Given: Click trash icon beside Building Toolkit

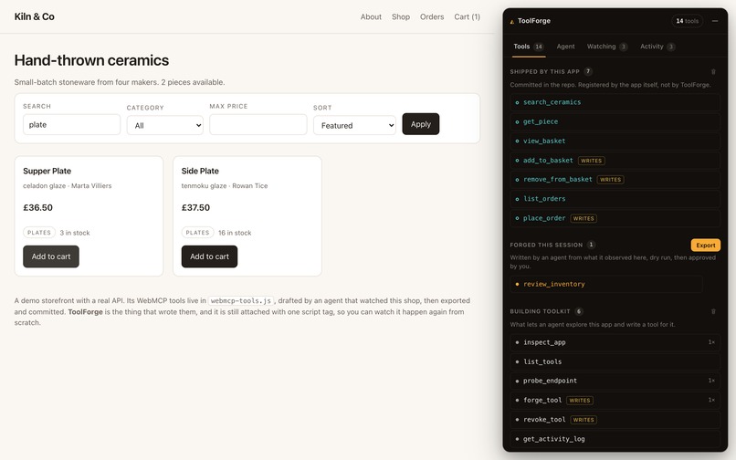Looking at the screenshot, I should pos(713,311).
